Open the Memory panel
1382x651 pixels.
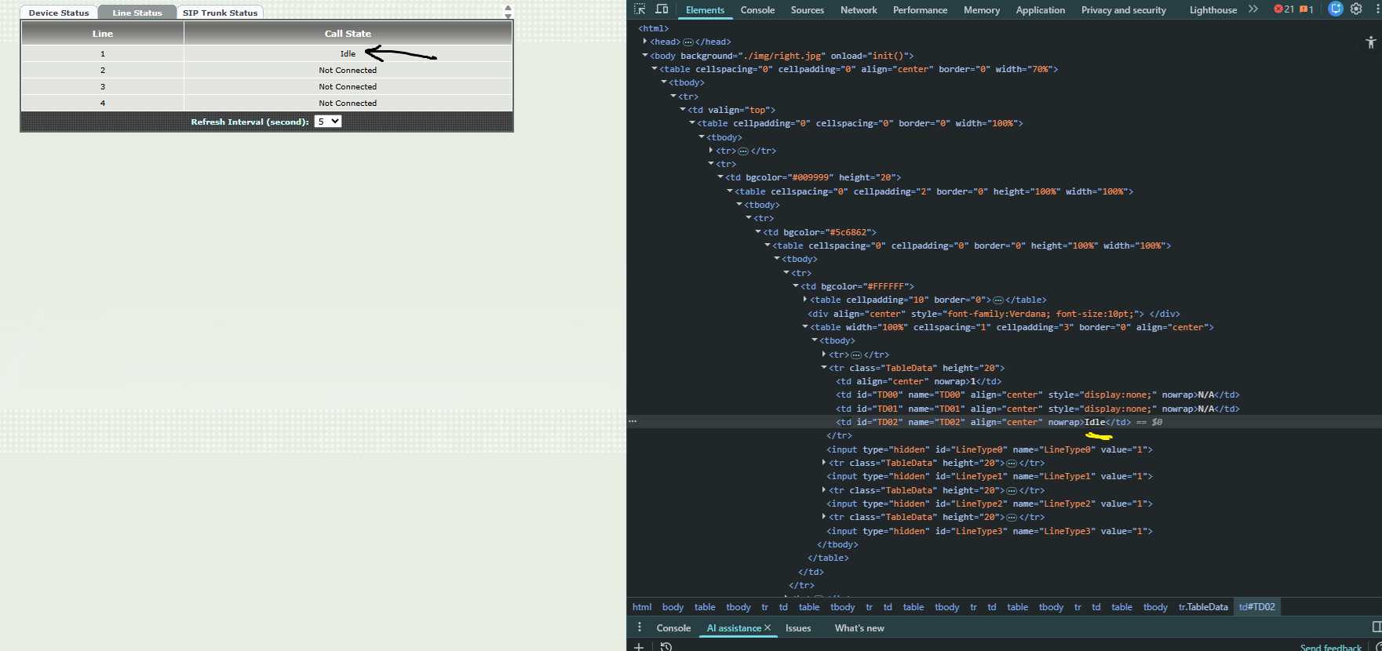click(982, 10)
